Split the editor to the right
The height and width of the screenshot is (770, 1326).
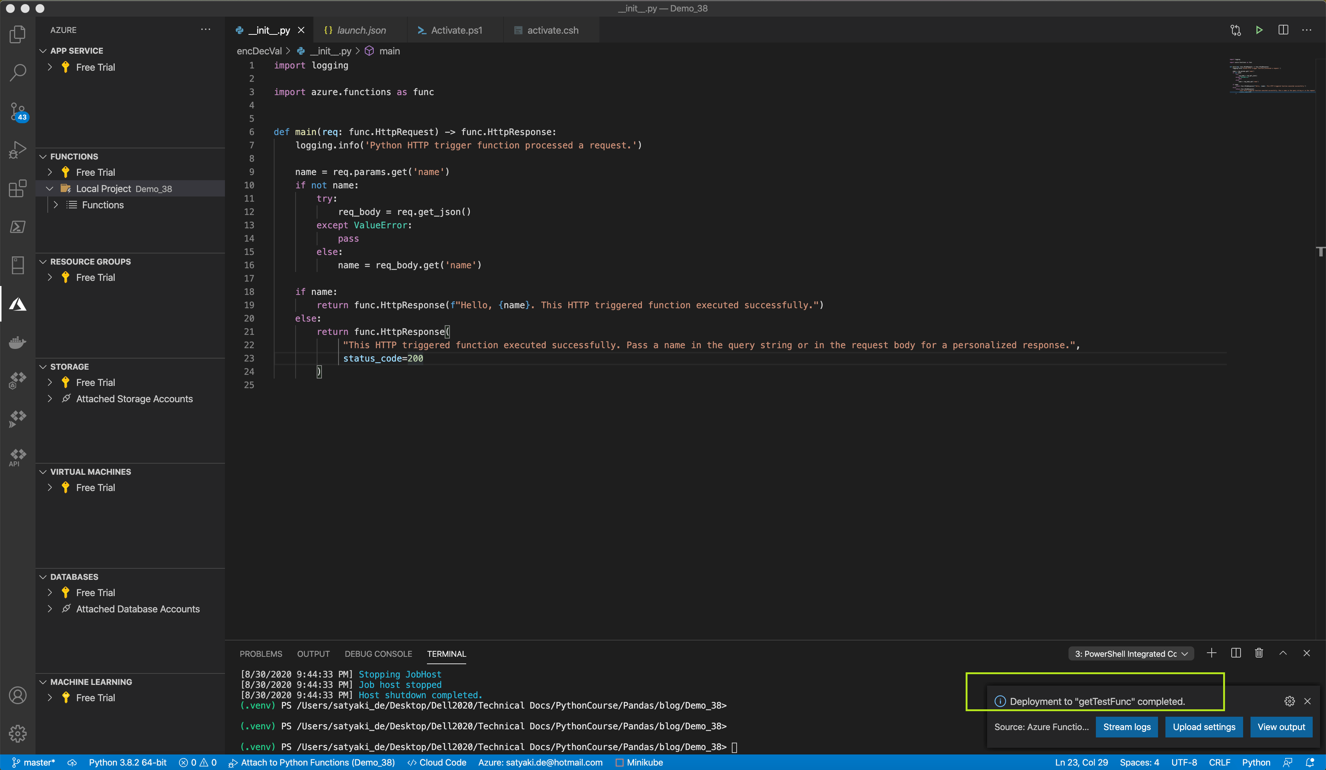[x=1283, y=30]
